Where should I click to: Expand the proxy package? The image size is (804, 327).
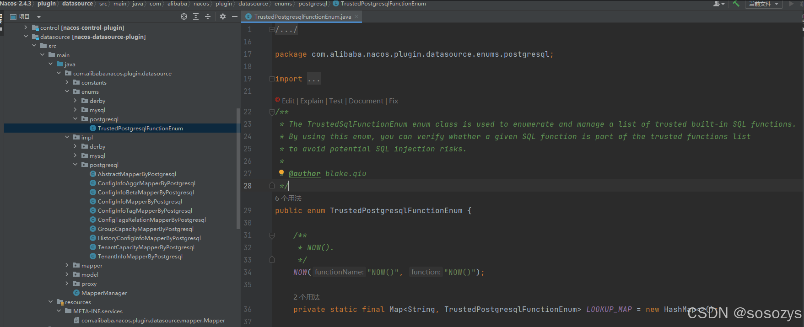coord(67,284)
